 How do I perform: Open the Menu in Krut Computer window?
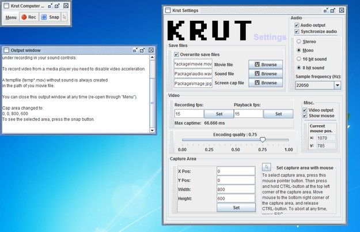11,17
